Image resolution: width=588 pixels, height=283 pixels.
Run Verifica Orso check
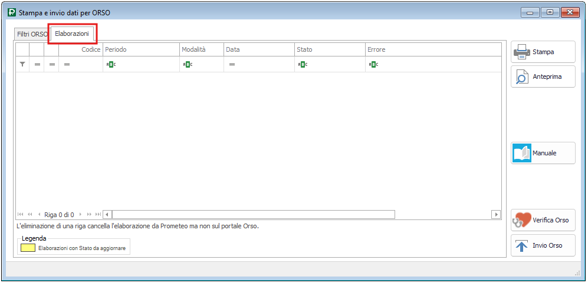(543, 220)
